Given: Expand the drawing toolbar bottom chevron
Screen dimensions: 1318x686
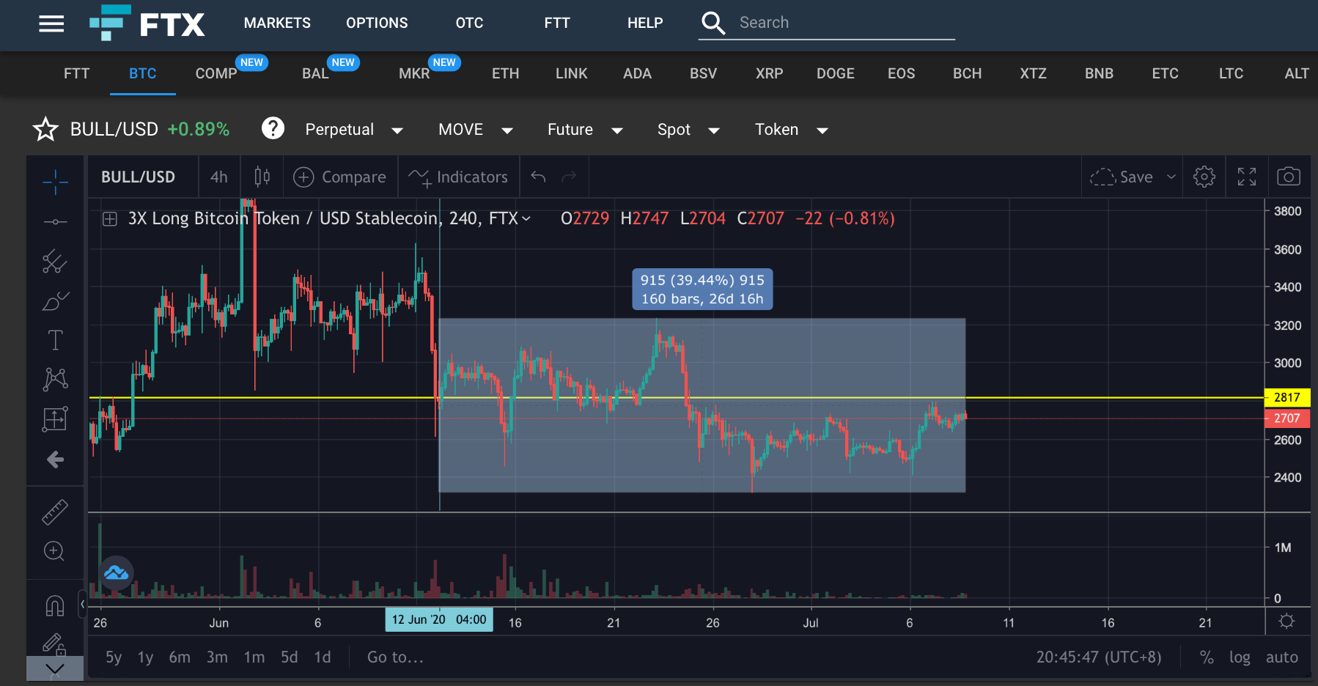Looking at the screenshot, I should (55, 668).
